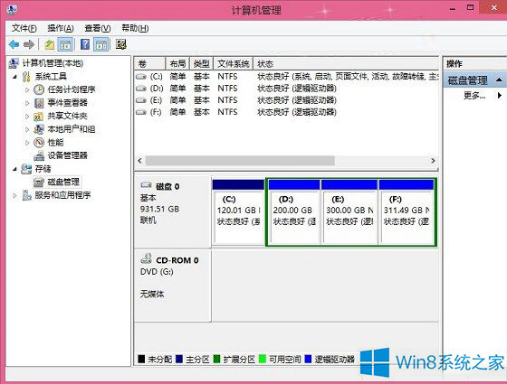Open the 查看(V) menu
507x384 pixels.
[x=98, y=28]
